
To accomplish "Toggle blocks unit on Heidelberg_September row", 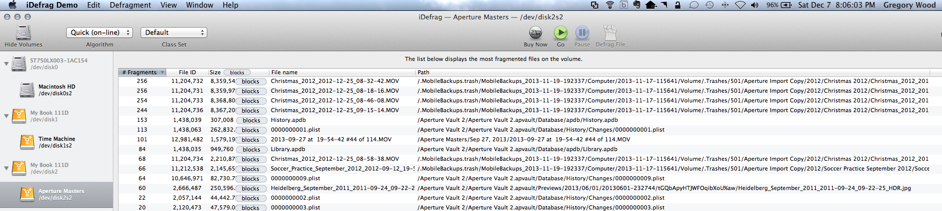I will pyautogui.click(x=250, y=188).
